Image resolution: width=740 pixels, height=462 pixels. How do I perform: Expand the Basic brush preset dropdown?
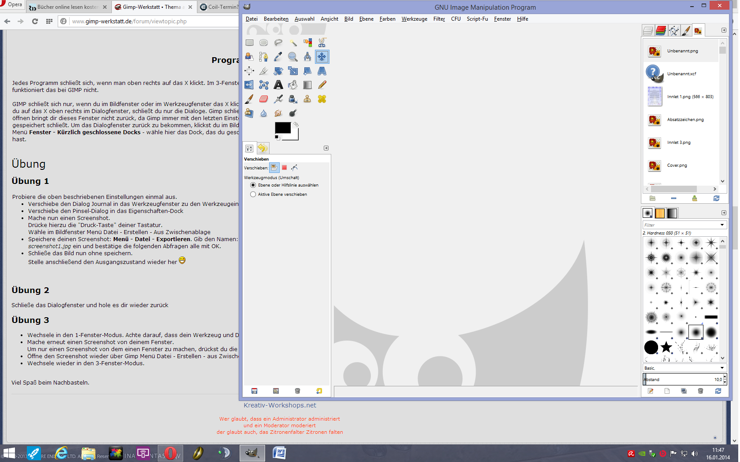click(722, 368)
